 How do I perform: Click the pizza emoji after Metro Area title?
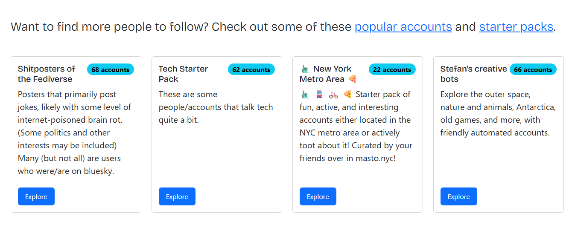tap(352, 79)
